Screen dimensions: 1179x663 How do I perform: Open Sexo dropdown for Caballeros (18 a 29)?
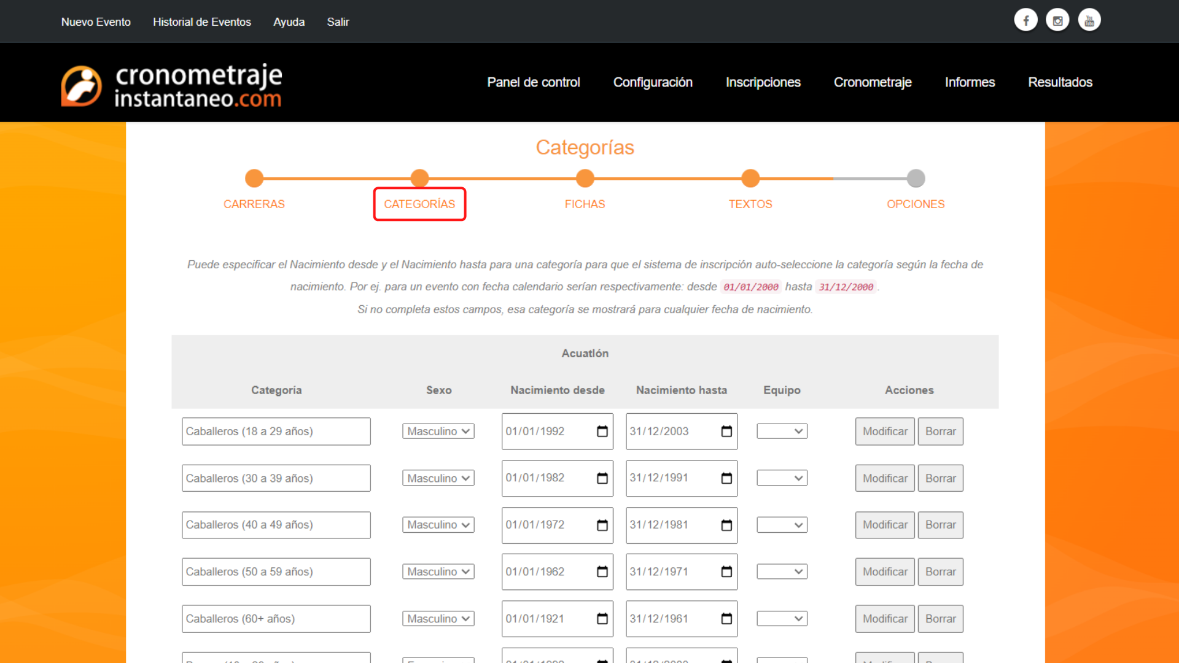click(x=438, y=431)
